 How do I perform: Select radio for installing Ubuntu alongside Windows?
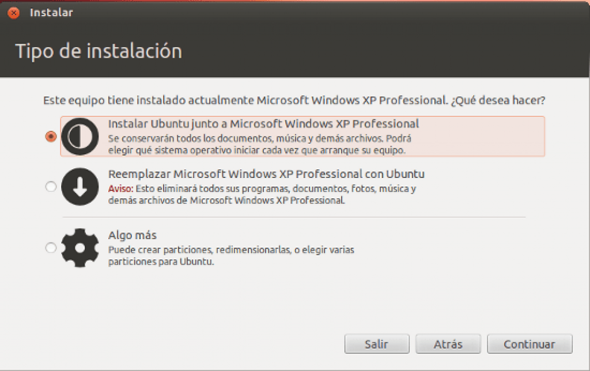pyautogui.click(x=51, y=136)
